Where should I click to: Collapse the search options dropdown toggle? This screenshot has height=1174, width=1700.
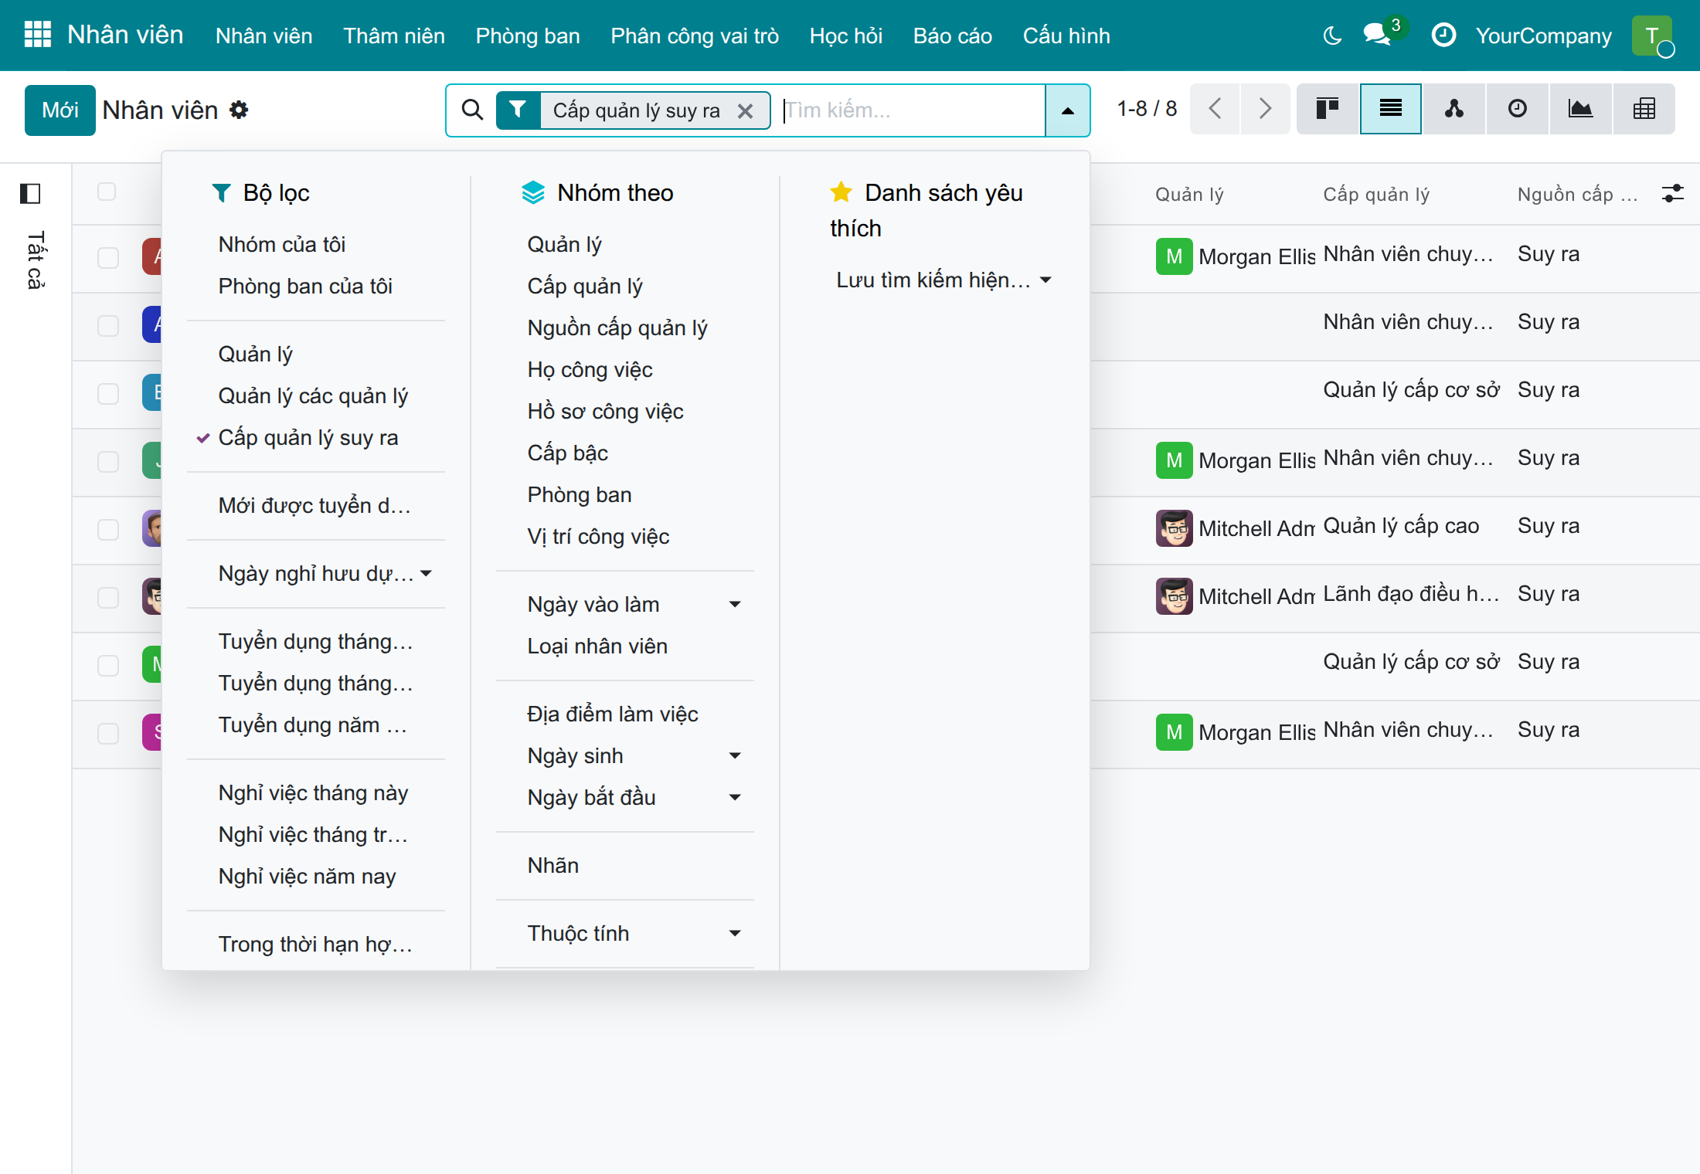pos(1067,110)
